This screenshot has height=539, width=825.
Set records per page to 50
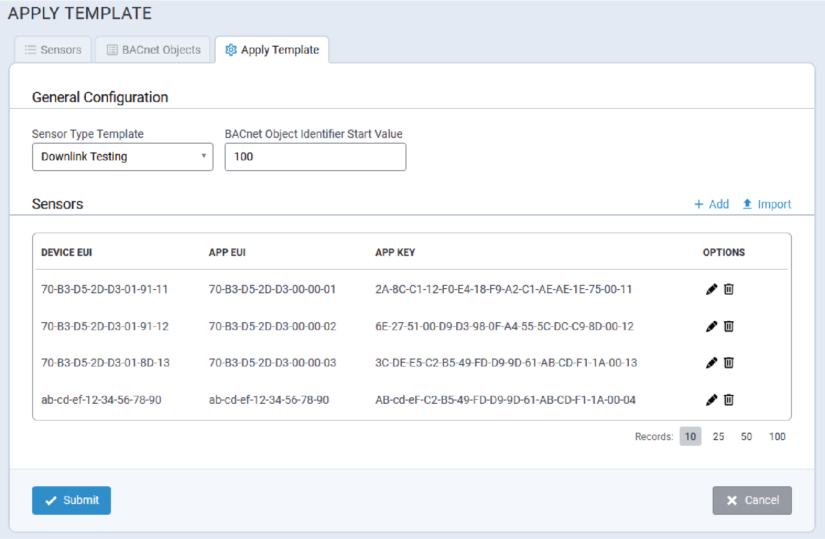point(746,436)
